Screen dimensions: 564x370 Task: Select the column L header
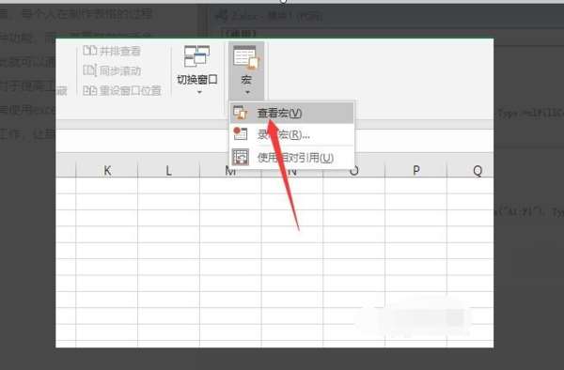click(168, 170)
